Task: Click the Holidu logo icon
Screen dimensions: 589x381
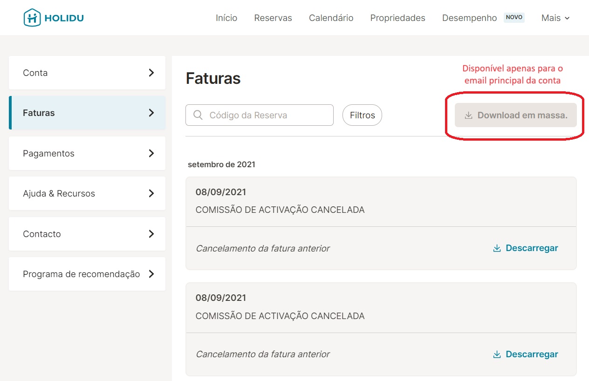Action: (x=32, y=18)
